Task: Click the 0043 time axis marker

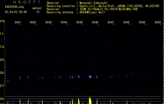Action: point(48,22)
